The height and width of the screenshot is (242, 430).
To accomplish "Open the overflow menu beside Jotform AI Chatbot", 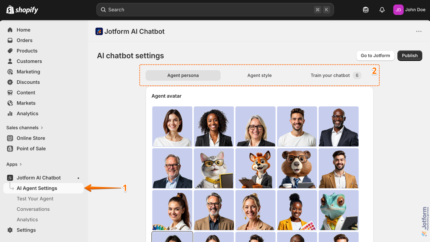I will click(419, 31).
